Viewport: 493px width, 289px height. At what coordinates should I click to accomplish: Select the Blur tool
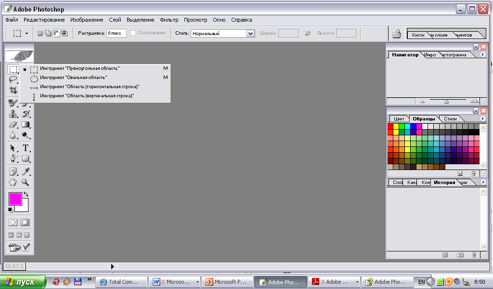pyautogui.click(x=13, y=135)
